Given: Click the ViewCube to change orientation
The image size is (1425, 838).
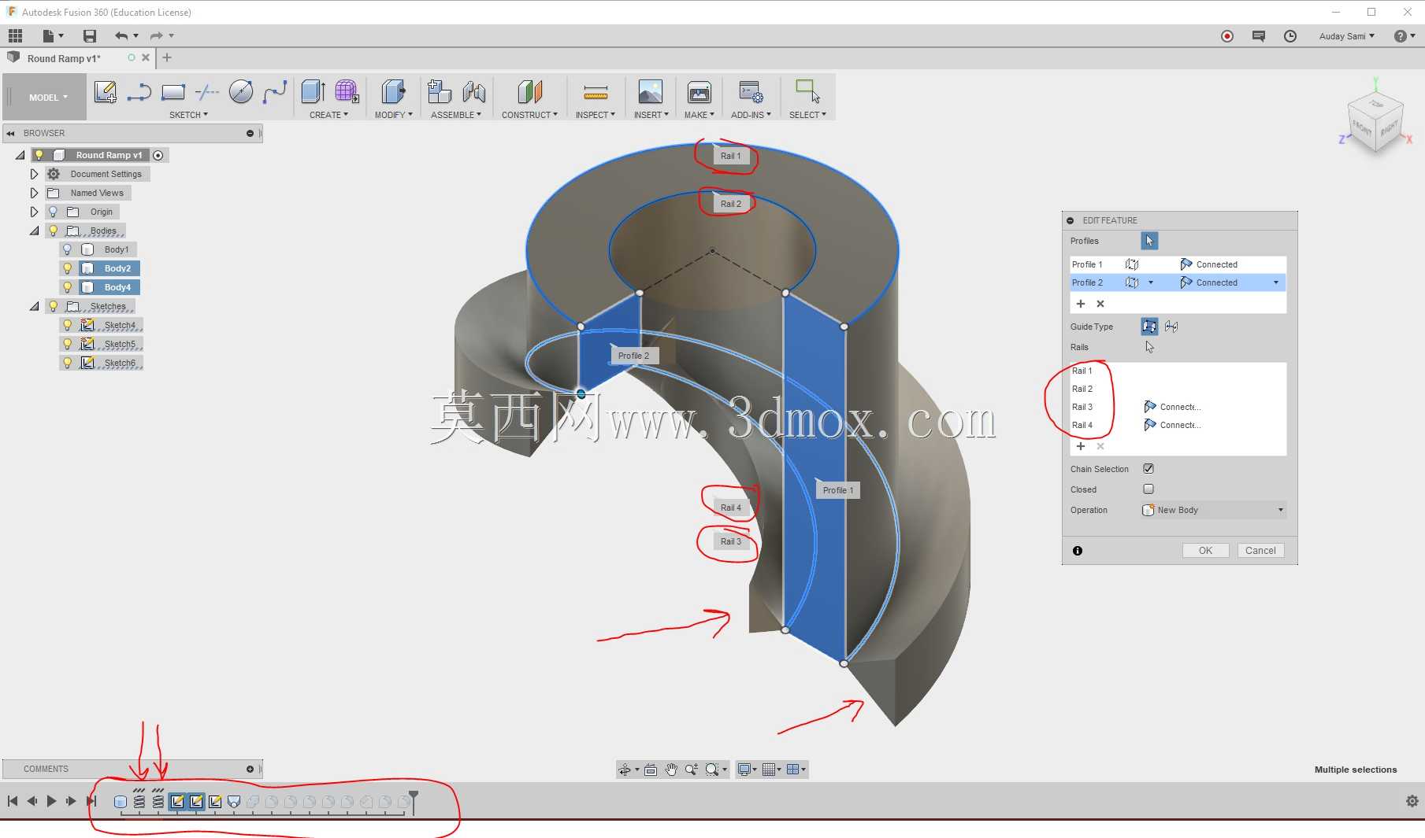Looking at the screenshot, I should [x=1375, y=122].
